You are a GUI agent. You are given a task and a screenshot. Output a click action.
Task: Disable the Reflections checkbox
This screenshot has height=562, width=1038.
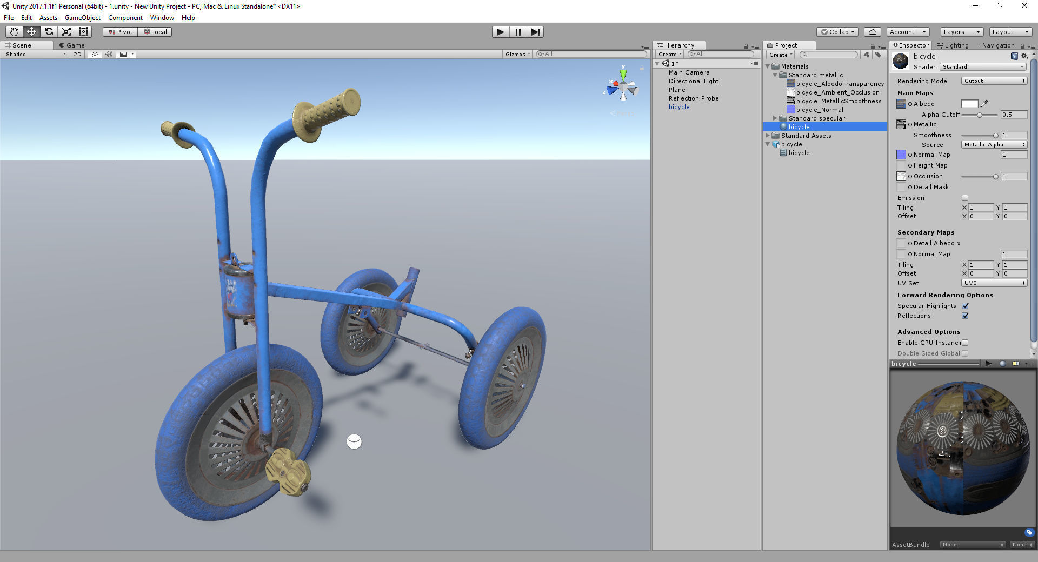(x=965, y=316)
